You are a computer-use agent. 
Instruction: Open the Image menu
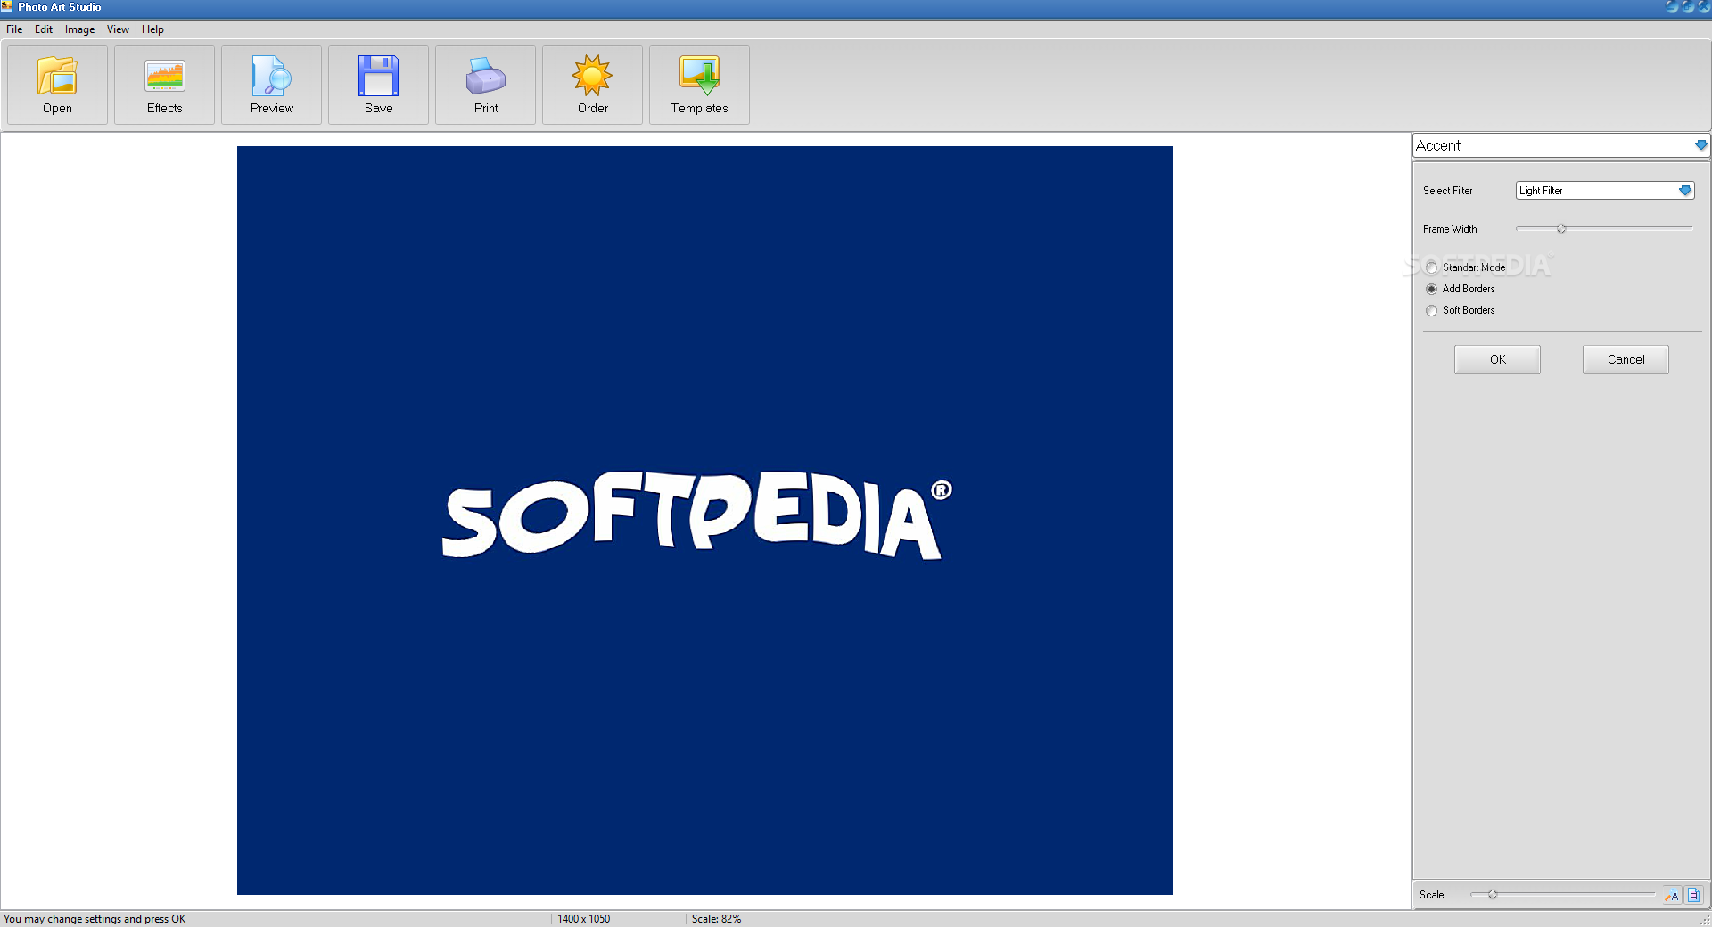[x=79, y=29]
